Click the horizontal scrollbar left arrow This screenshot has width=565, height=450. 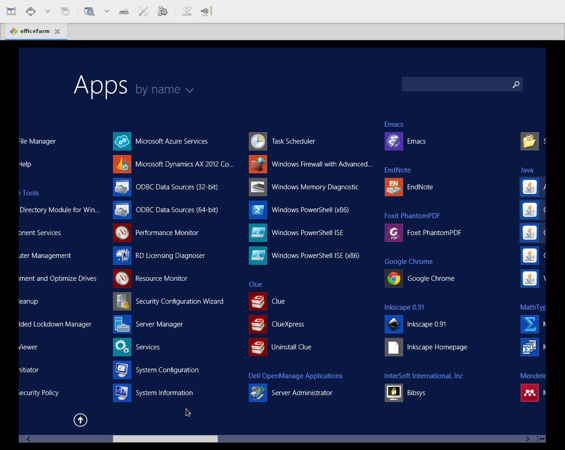click(x=28, y=439)
